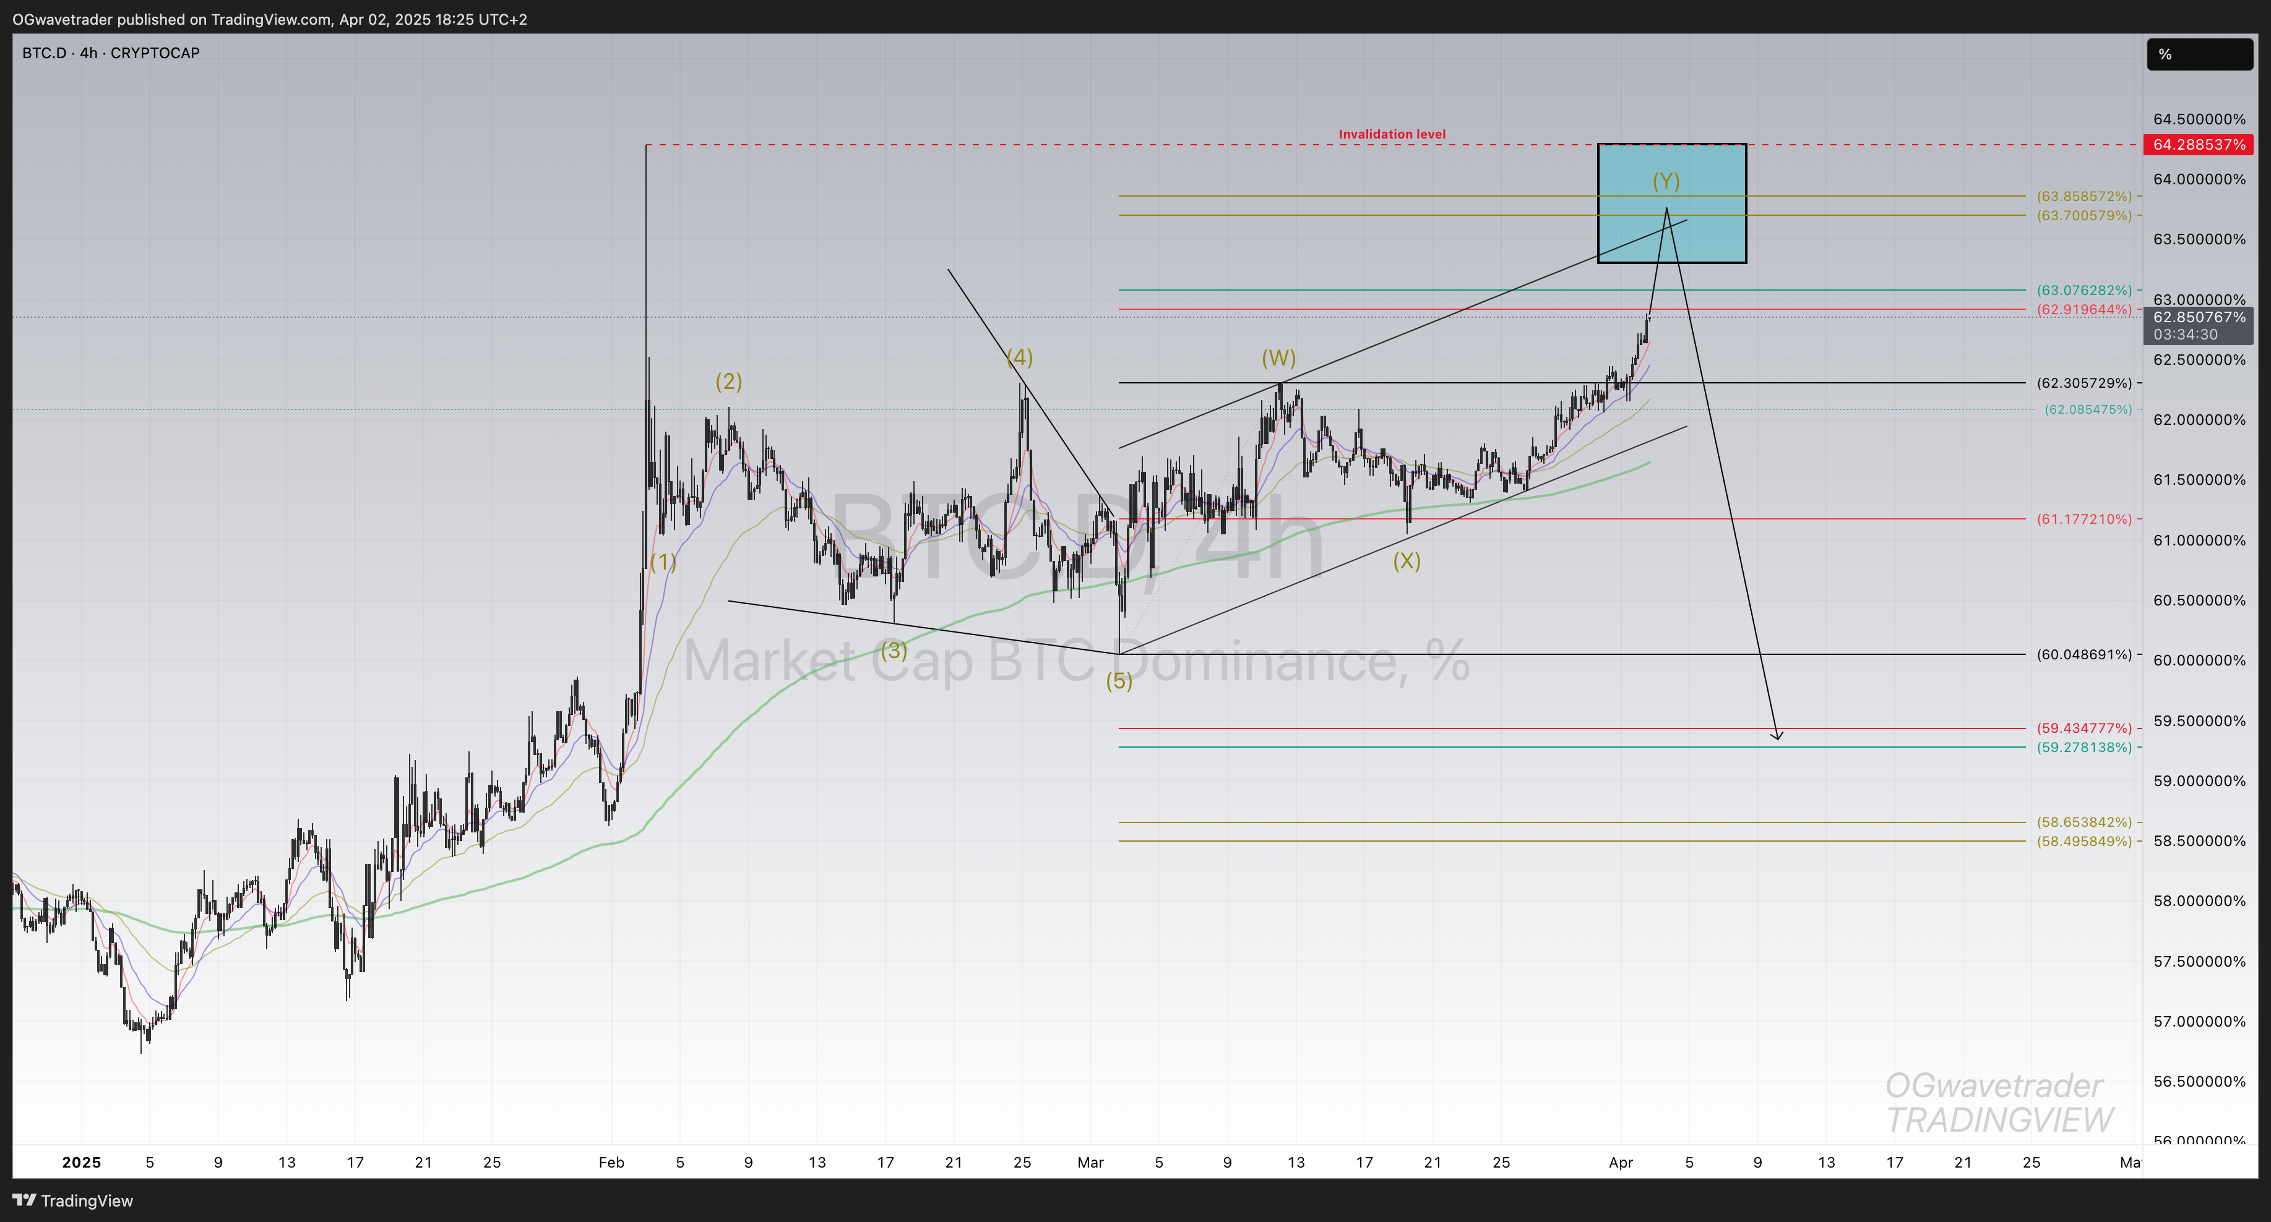Viewport: 2271px width, 1222px height.
Task: Select the red (61.177210%) level label
Action: coord(2084,519)
